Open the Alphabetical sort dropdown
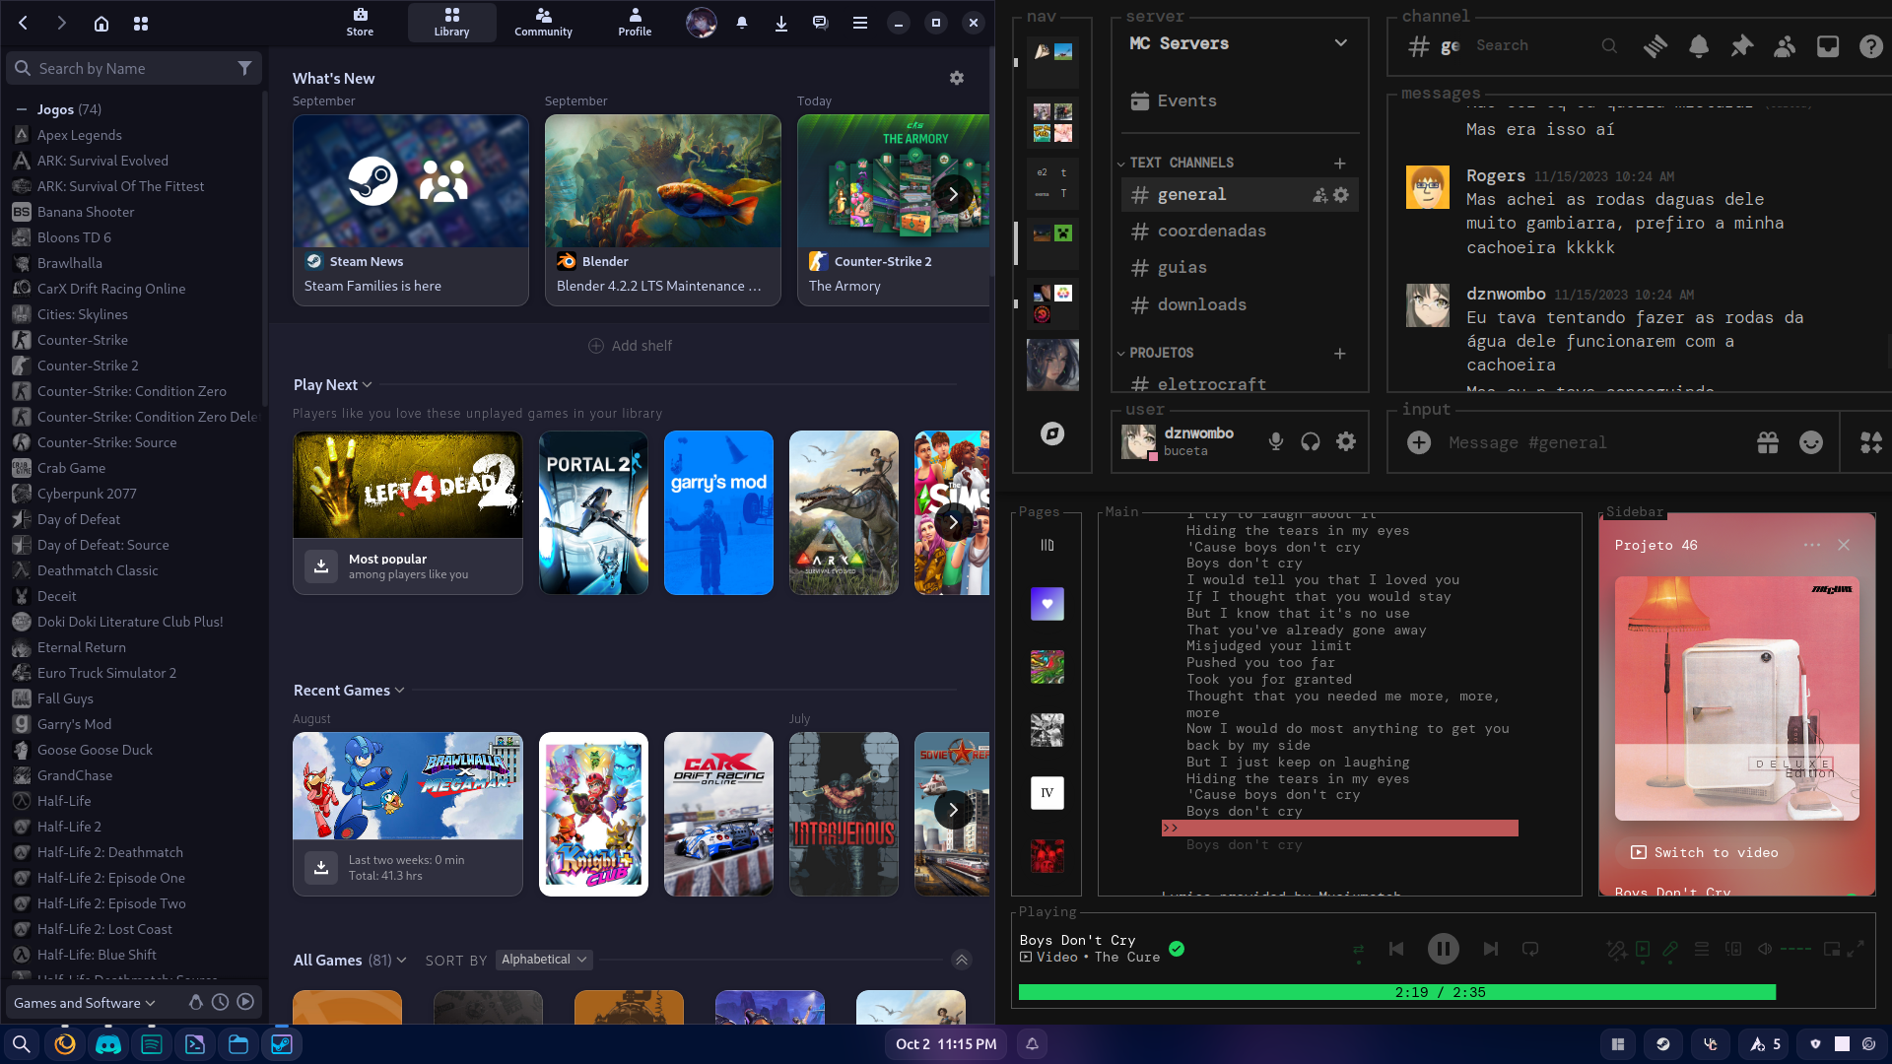Image resolution: width=1892 pixels, height=1064 pixels. click(543, 959)
